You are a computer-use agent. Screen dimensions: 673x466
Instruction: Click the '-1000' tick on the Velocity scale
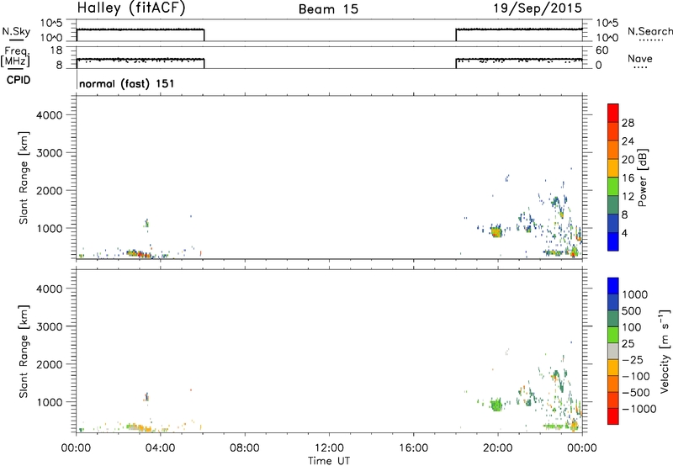[639, 409]
